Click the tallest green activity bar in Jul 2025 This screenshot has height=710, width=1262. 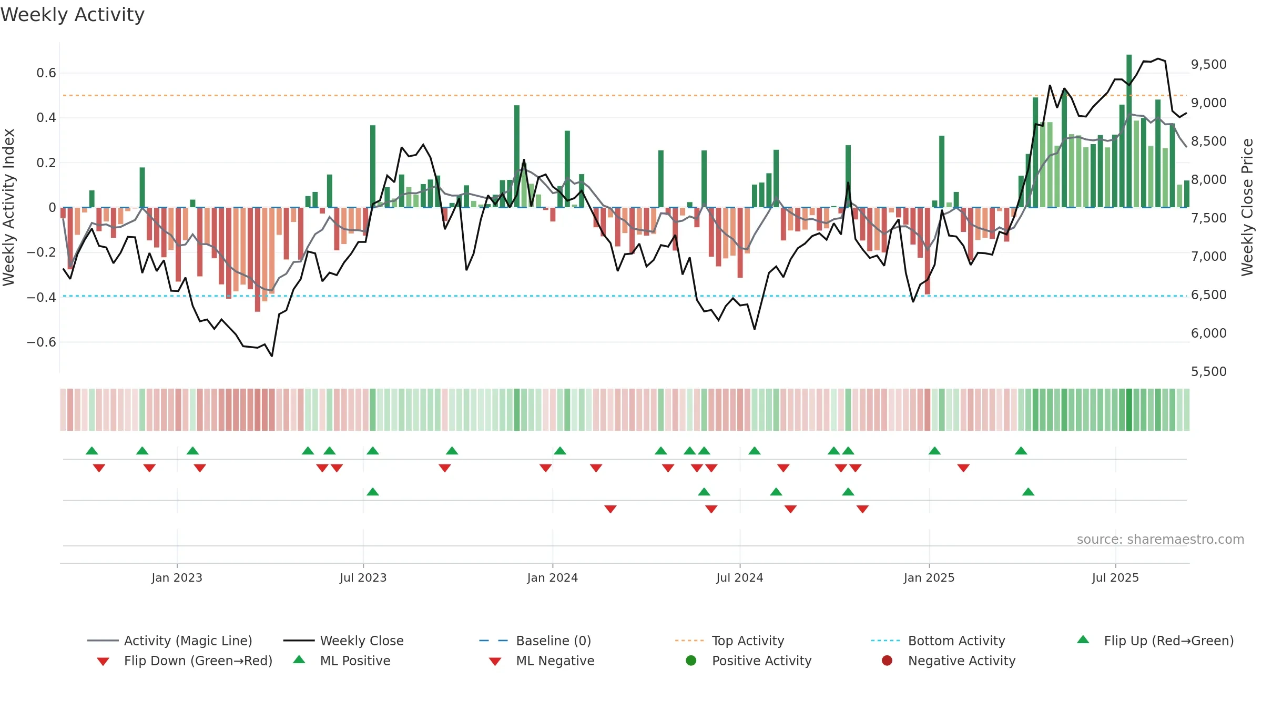tap(1129, 131)
